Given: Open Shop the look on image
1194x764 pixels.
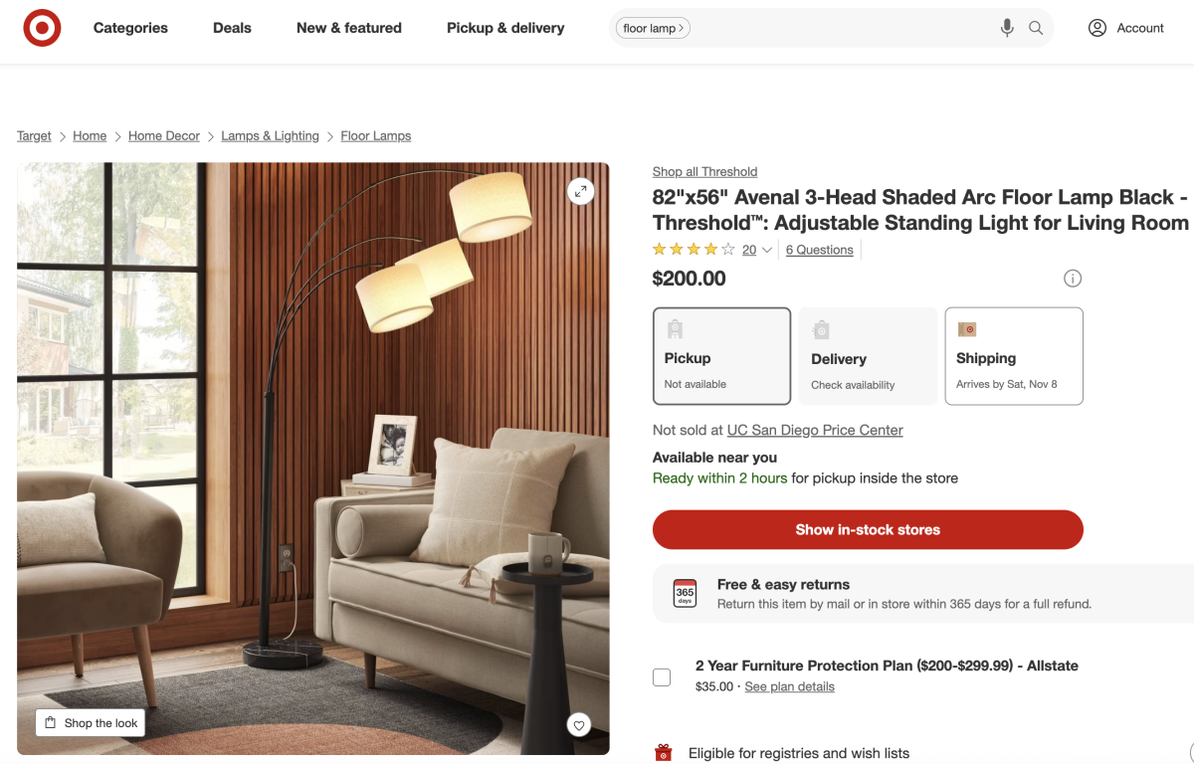Looking at the screenshot, I should pyautogui.click(x=91, y=723).
